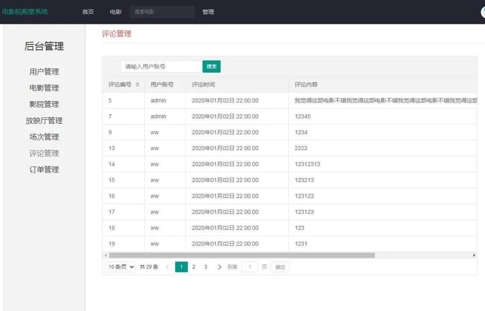This screenshot has height=311, width=485.
Task: Switch to 首页 in the top navigation
Action: pos(88,12)
